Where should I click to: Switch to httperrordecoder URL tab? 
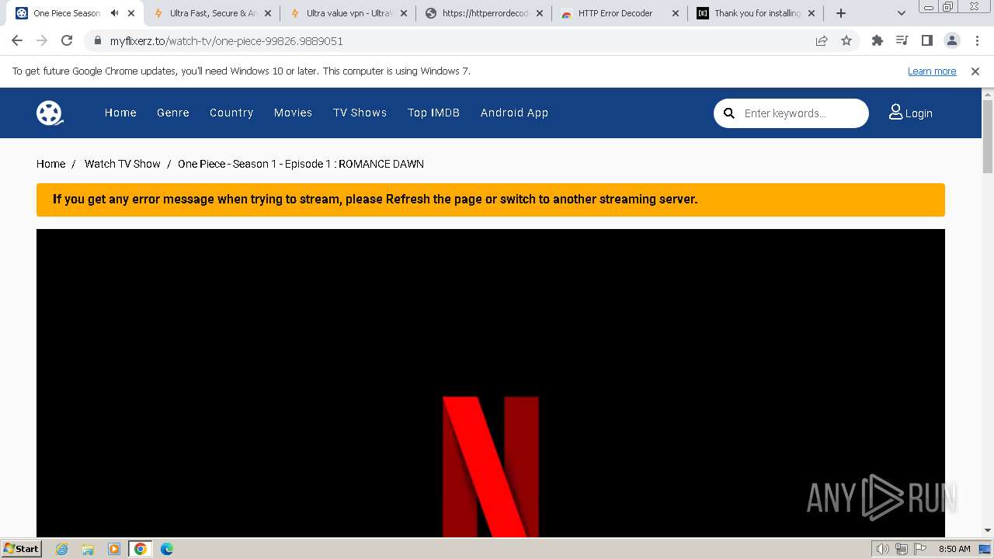tap(484, 13)
